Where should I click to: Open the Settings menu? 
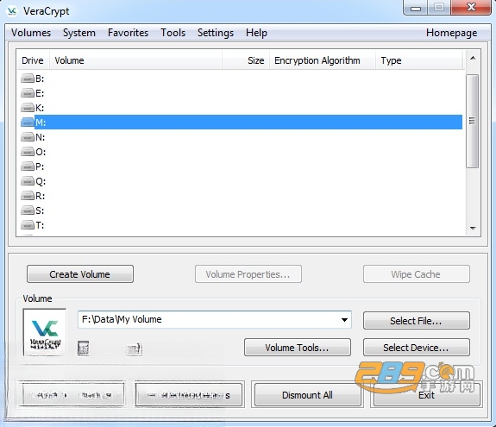click(x=216, y=33)
